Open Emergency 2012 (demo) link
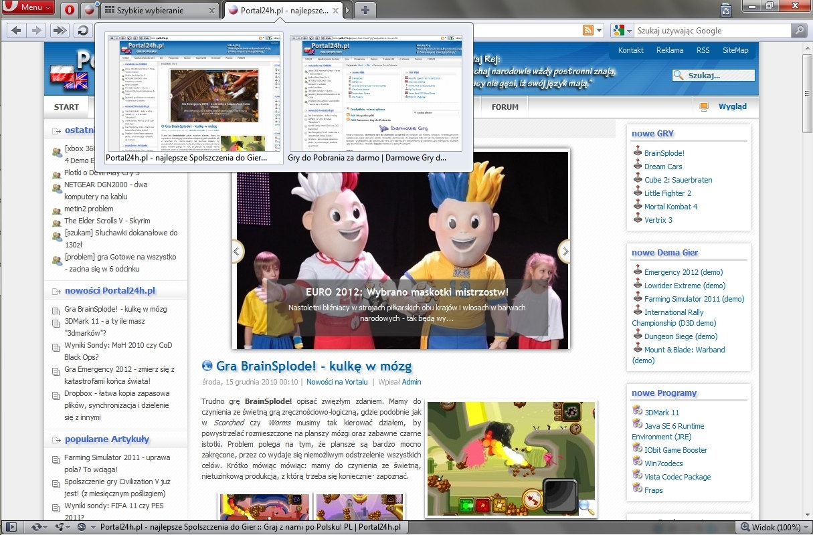 (x=683, y=272)
